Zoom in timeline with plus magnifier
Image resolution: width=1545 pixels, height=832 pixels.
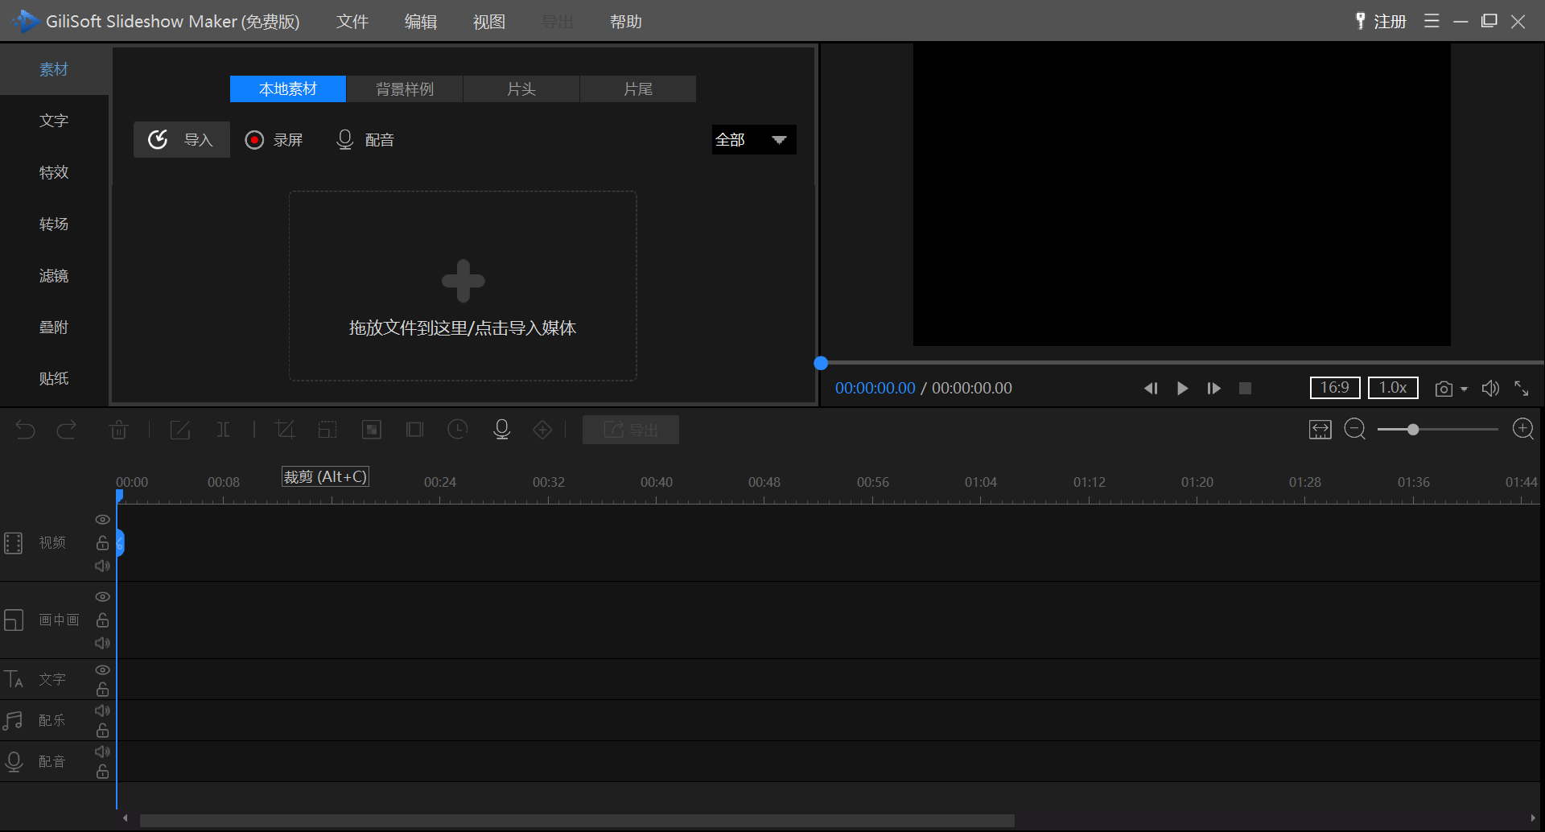(1523, 429)
